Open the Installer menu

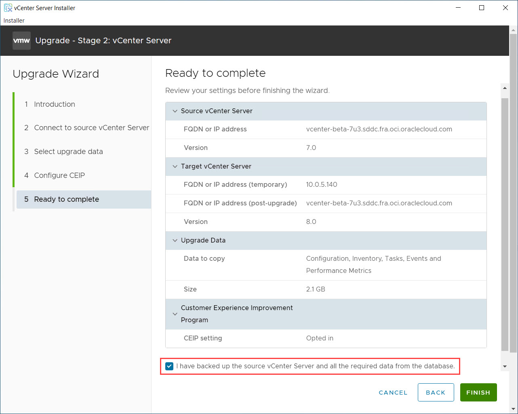point(14,21)
